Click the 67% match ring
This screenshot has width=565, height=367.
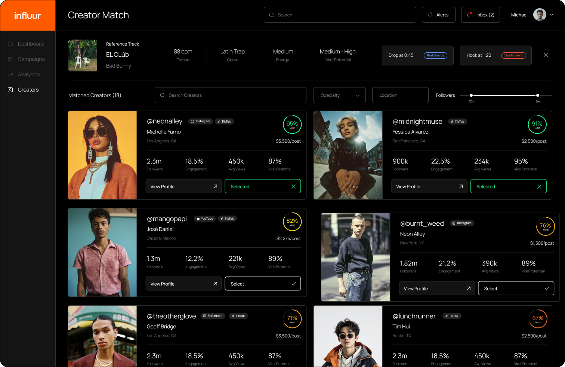pyautogui.click(x=538, y=319)
